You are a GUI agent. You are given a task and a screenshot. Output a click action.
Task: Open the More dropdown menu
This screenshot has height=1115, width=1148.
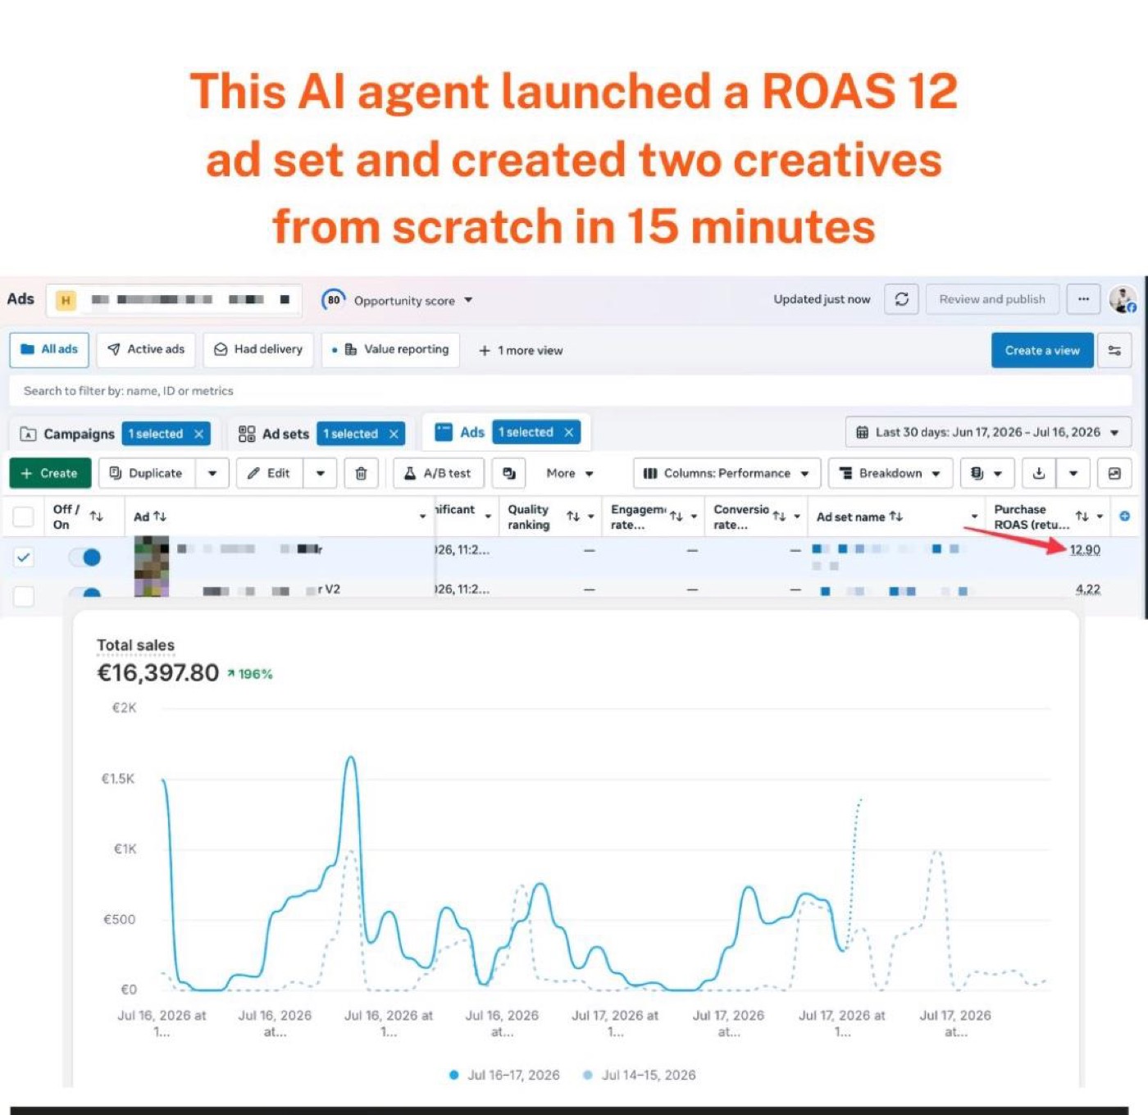click(570, 473)
